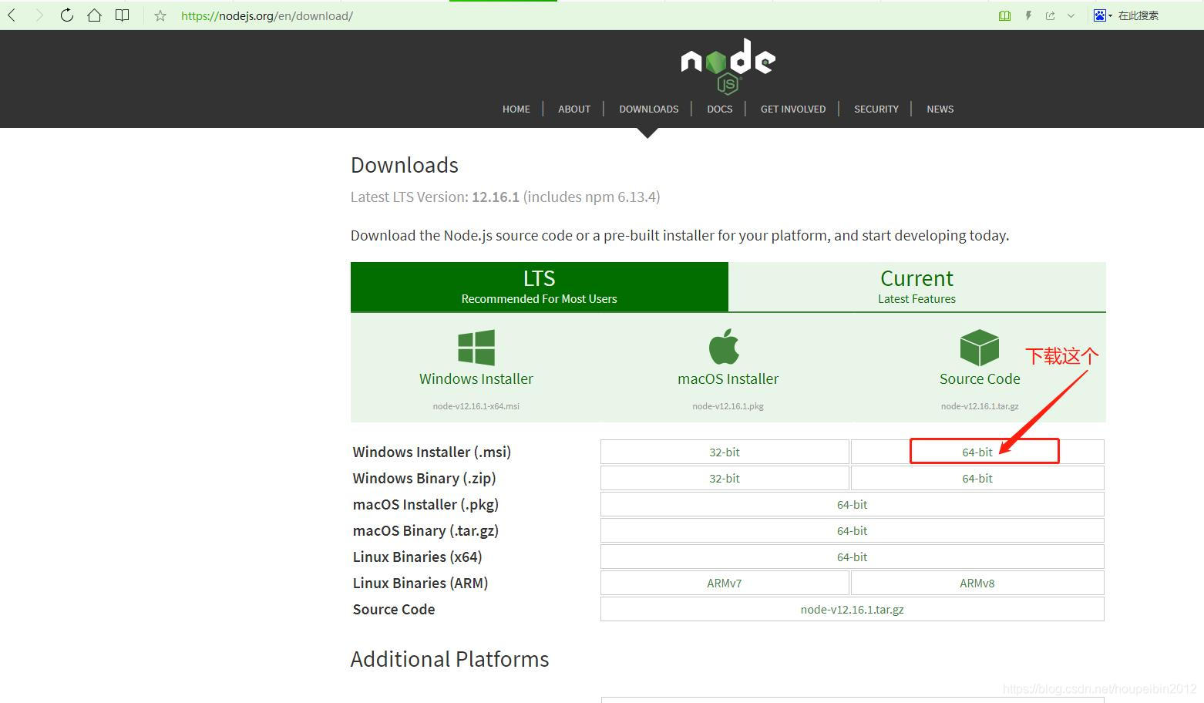The width and height of the screenshot is (1204, 703).
Task: Download node-v12.16.1.tar.gz from the Source Code row
Action: (x=853, y=610)
